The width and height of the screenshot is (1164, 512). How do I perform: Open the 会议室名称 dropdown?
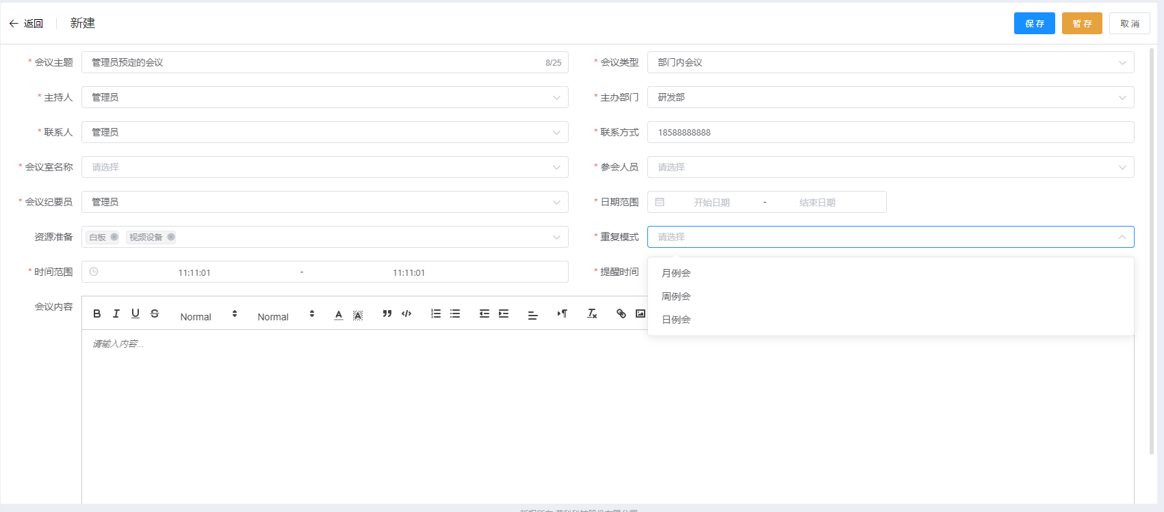pos(324,167)
